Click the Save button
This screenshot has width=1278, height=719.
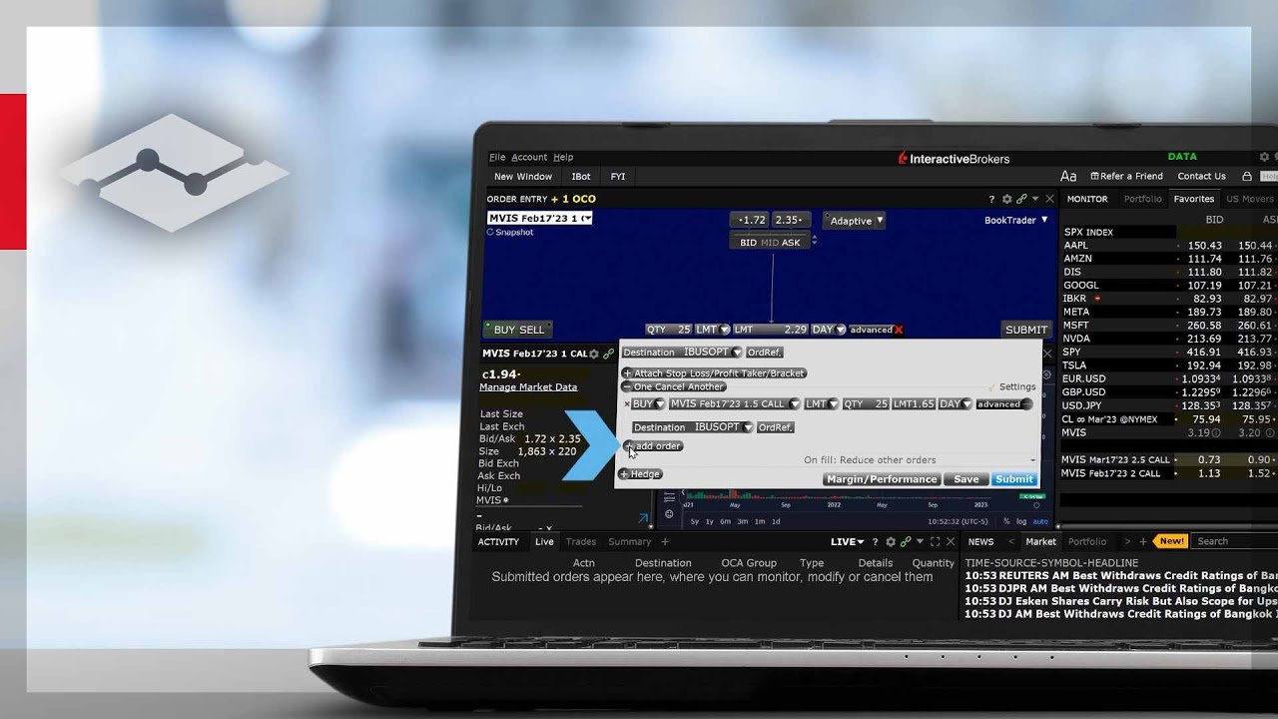(966, 479)
